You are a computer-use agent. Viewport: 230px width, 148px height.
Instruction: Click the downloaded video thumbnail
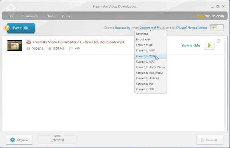[15, 46]
